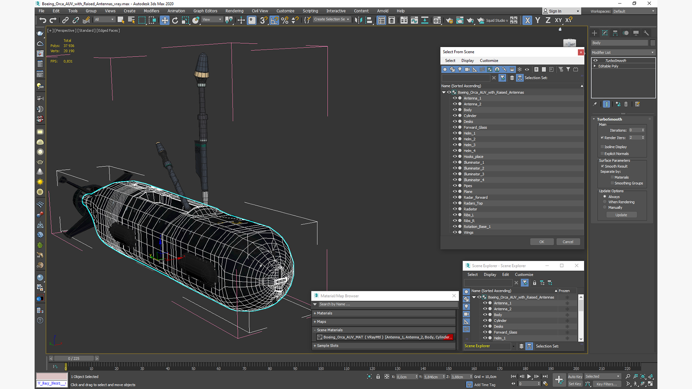This screenshot has height=389, width=692.
Task: Activate the Select and Link tool
Action: 65,20
